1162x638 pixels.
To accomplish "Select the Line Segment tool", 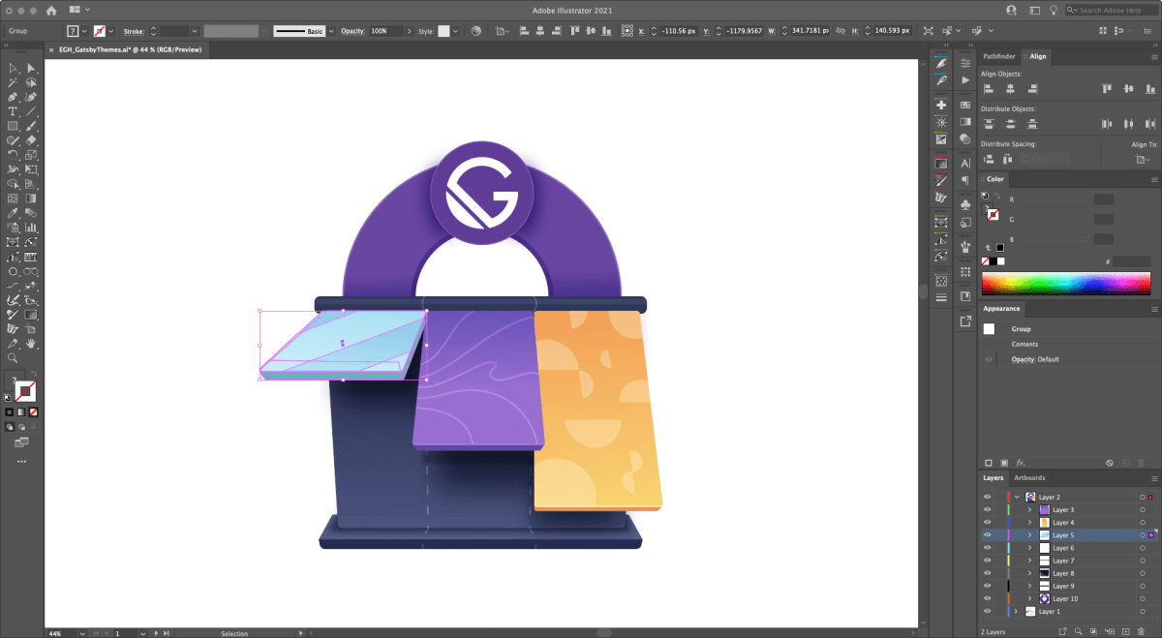I will 31,112.
